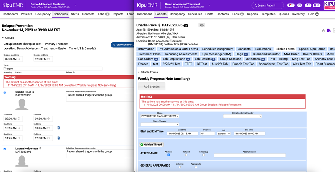The image size is (335, 172).
Task: Check the Refused attendance checkbox
Action: 186,155
